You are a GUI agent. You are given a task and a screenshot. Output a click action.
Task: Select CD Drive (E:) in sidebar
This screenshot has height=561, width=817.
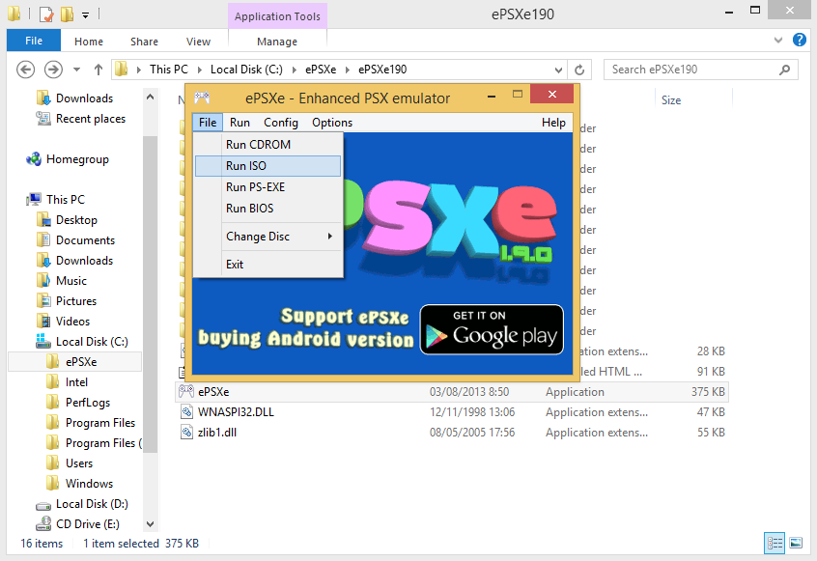pyautogui.click(x=88, y=524)
